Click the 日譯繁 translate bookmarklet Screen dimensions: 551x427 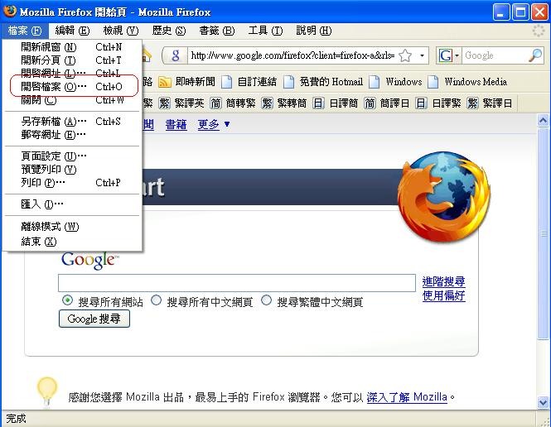click(438, 103)
